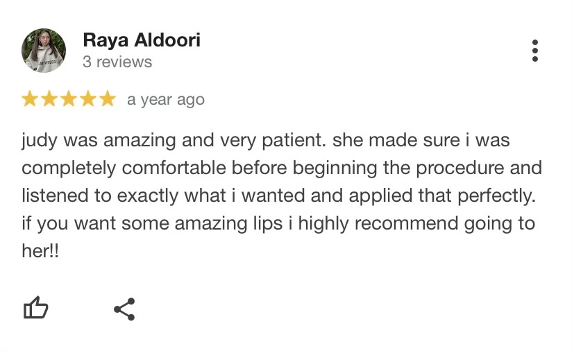Select the third gold rating star
Viewport: 574px width, 353px height.
[x=69, y=99]
